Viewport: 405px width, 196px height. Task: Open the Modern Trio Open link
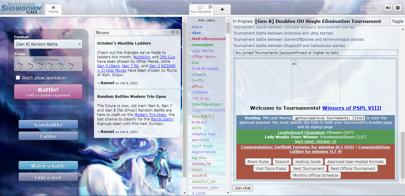coord(150,115)
